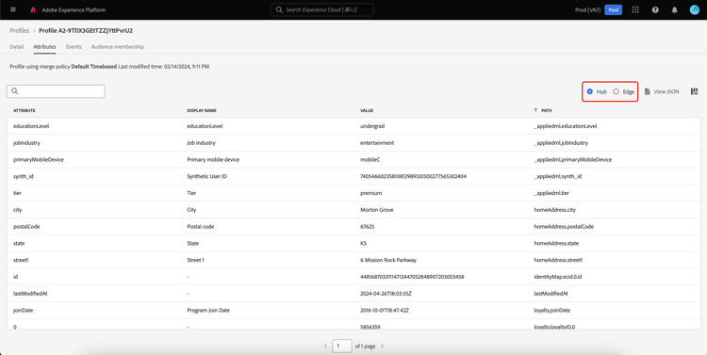Click the display name 'Primary mobile device'
This screenshot has width=707, height=355.
click(213, 159)
